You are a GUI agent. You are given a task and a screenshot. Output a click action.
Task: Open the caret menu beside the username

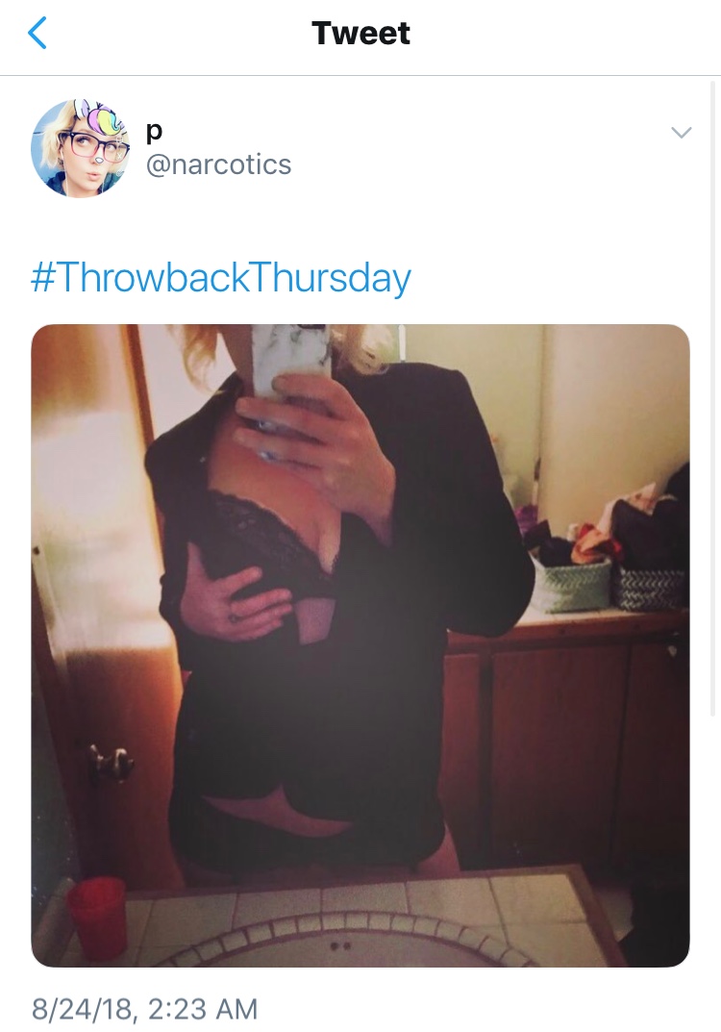click(x=681, y=133)
